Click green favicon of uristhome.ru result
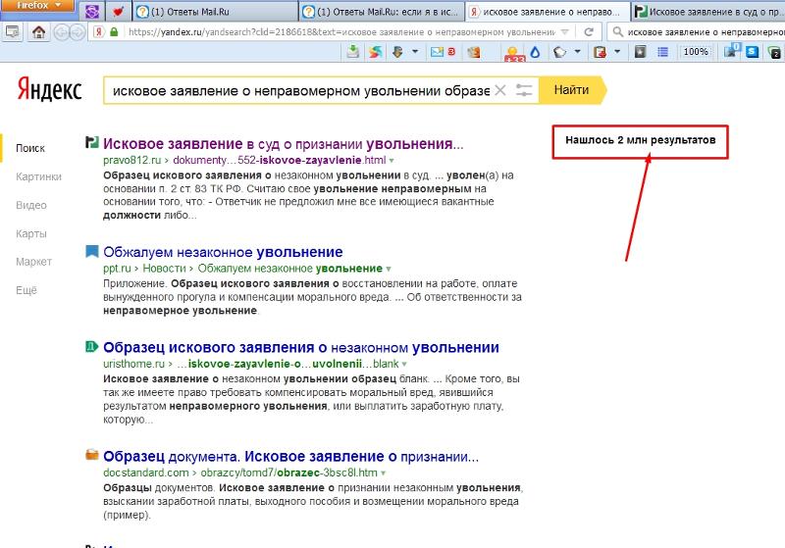Screen dimensions: 785x548 91,346
